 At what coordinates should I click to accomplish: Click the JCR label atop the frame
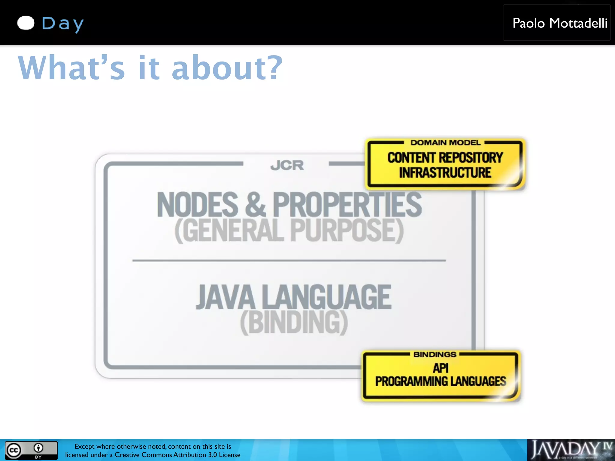(287, 165)
